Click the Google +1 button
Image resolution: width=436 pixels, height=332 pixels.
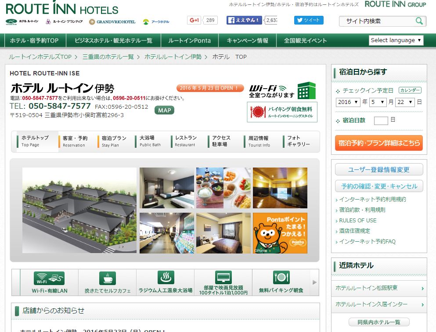tap(194, 20)
